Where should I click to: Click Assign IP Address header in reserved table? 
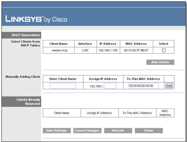pos(99,113)
